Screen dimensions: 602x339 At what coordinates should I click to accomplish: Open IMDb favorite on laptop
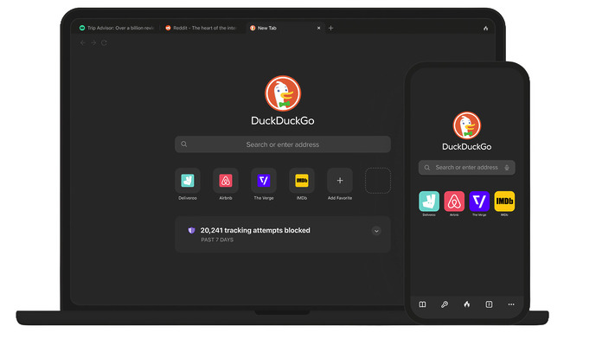[x=301, y=181]
